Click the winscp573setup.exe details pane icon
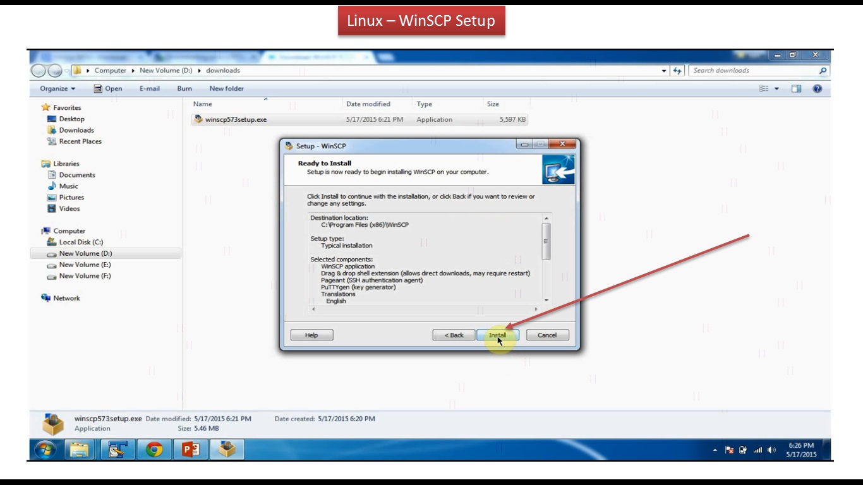Screen dimensions: 863x485 (53, 424)
